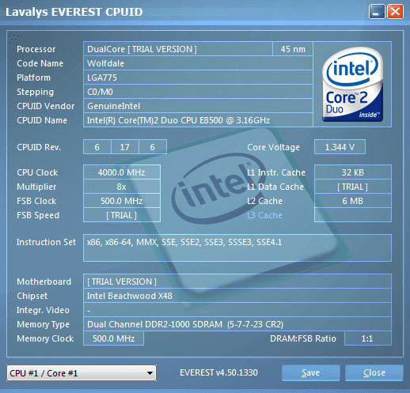Image resolution: width=410 pixels, height=393 pixels.
Task: Click the Multiplier '8x' value
Action: point(122,187)
